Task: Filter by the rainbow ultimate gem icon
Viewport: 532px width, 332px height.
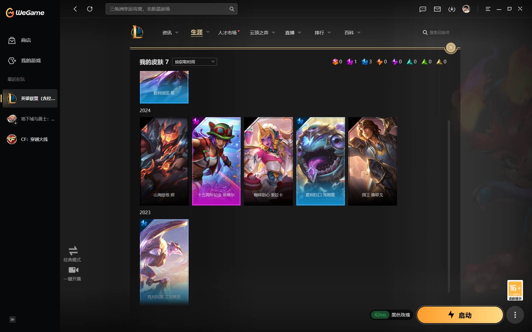Action: coord(335,62)
